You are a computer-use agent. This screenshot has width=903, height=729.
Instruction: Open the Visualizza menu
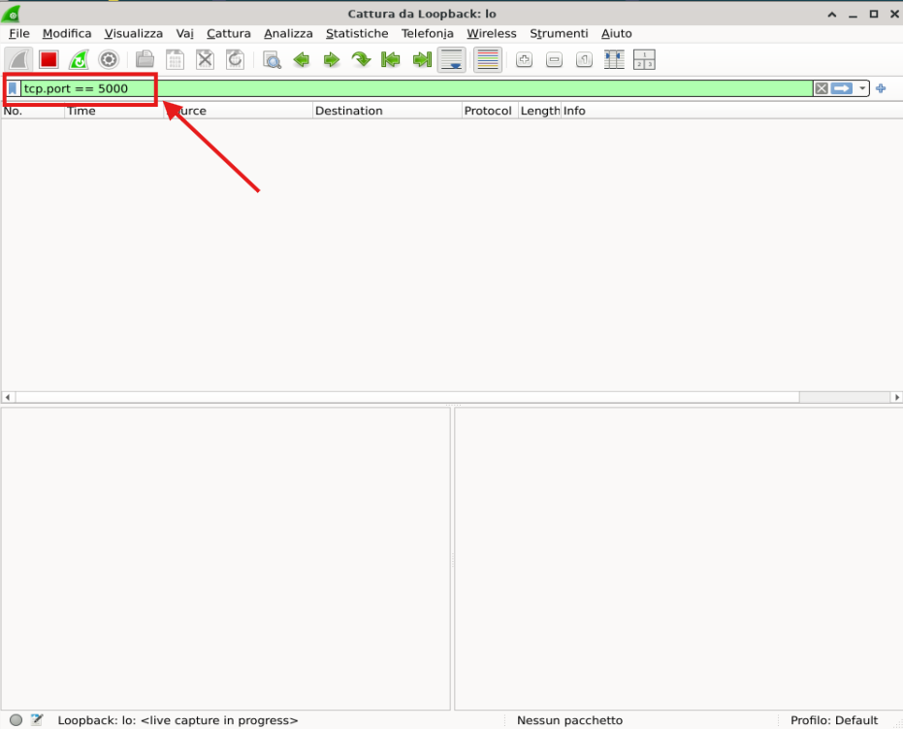[134, 33]
